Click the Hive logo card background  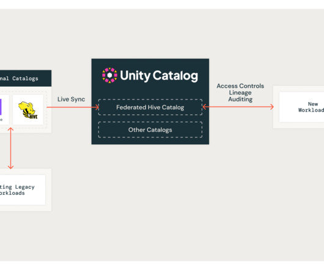coord(28,110)
